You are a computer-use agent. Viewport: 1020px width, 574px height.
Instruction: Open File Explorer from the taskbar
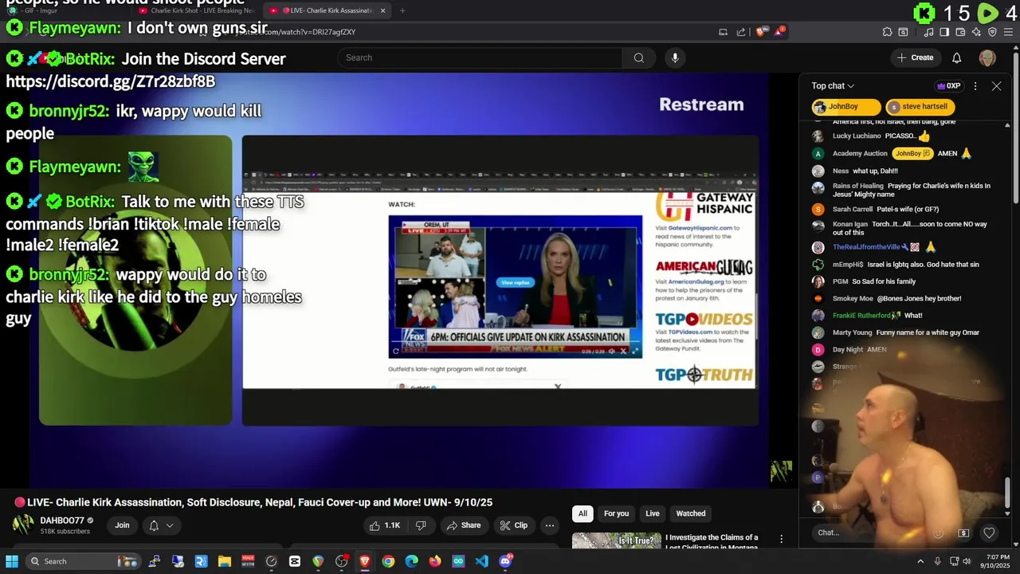tap(225, 561)
